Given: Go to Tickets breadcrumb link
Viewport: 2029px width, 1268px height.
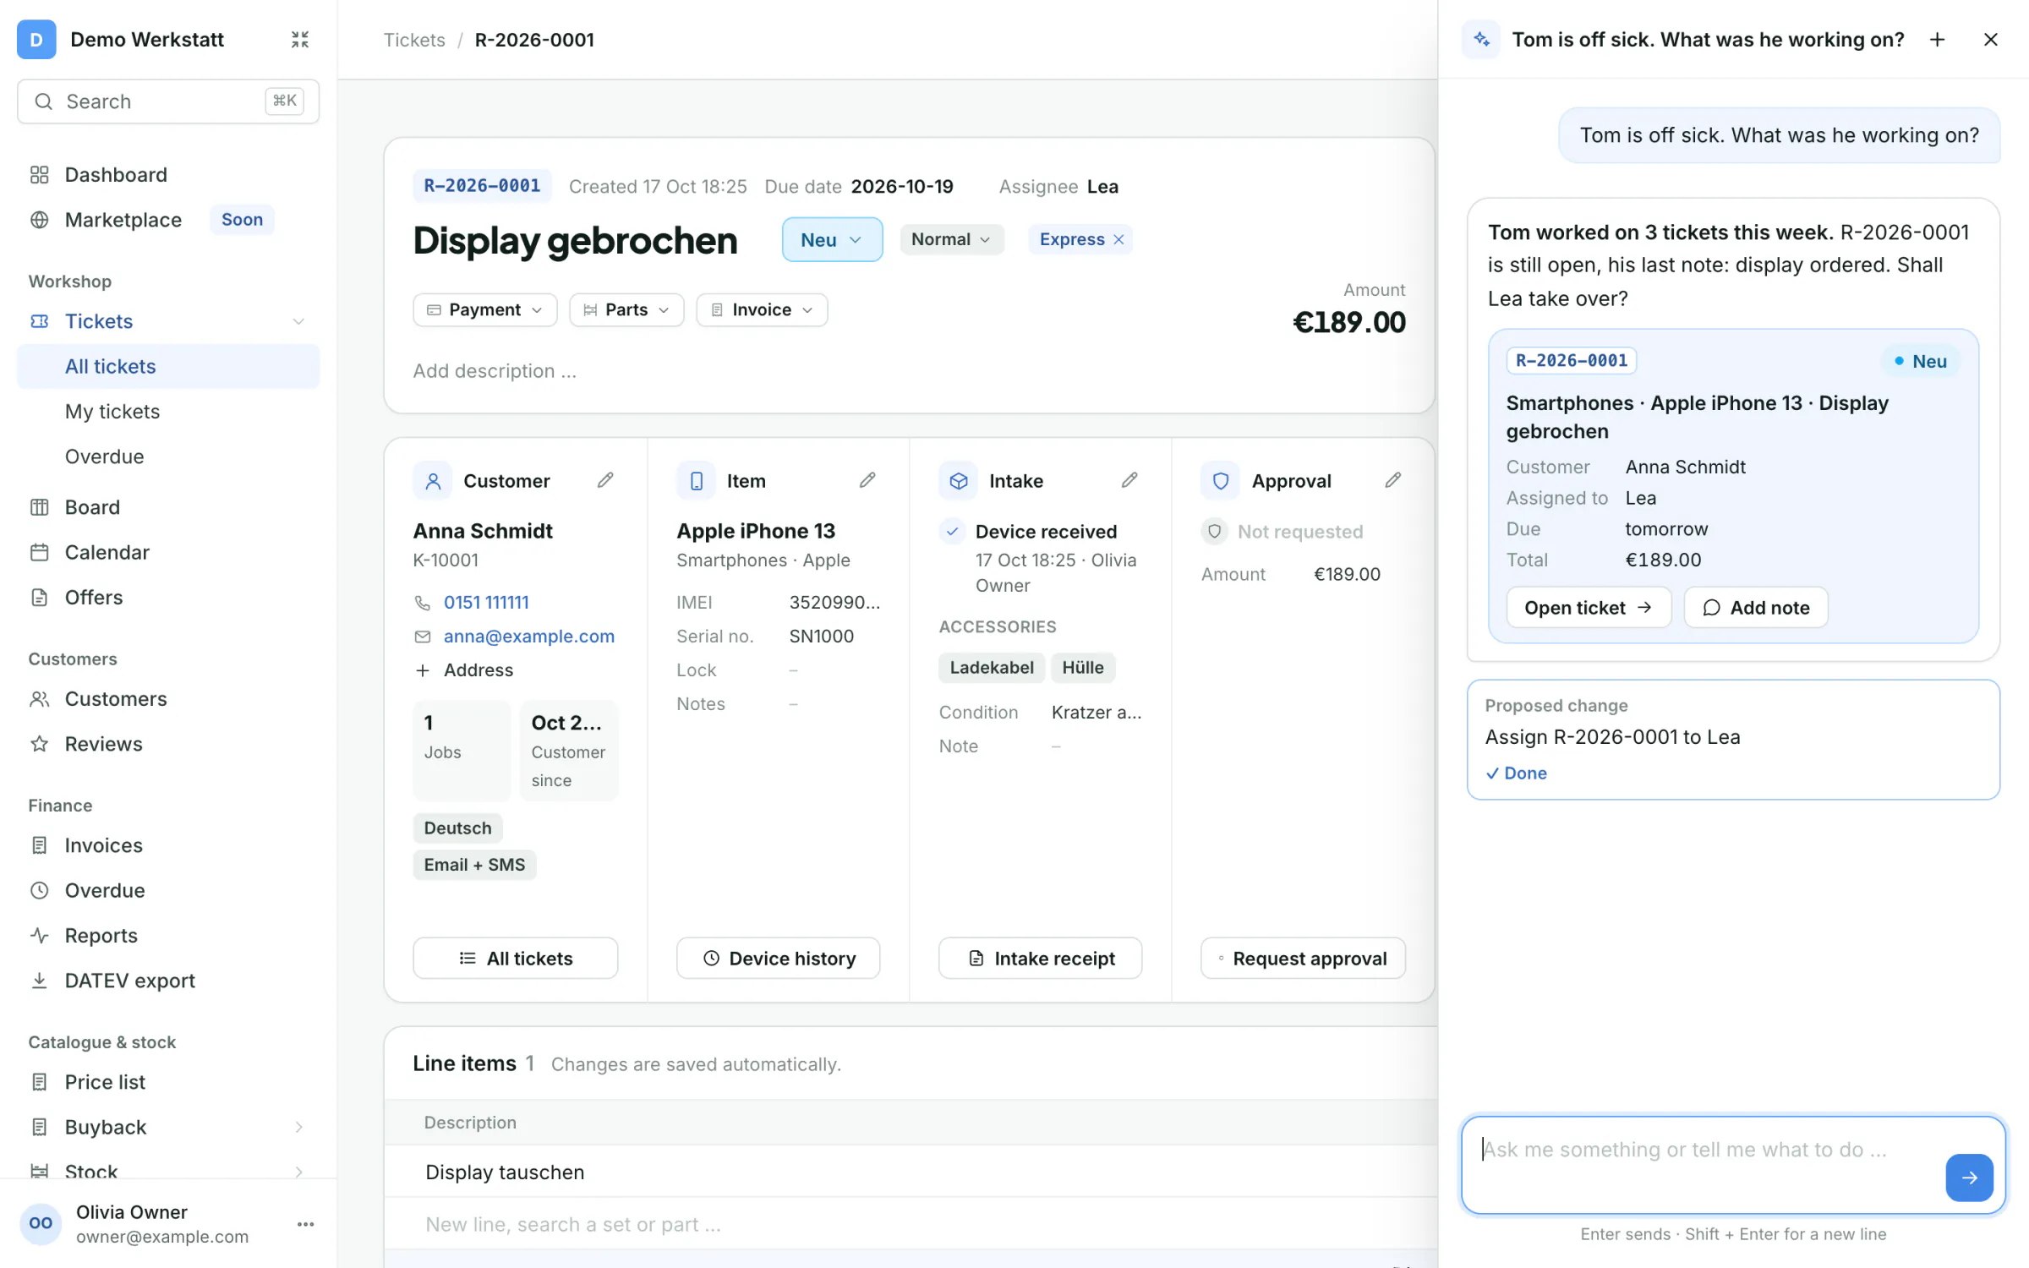Looking at the screenshot, I should point(414,40).
